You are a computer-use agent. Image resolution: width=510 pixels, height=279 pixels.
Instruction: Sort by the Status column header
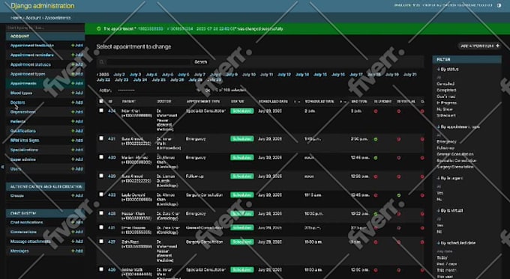pos(238,102)
